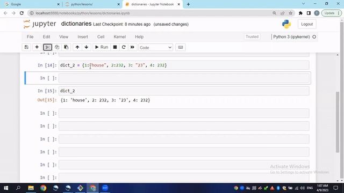Save notebook with the floppy disk icon

point(26,47)
